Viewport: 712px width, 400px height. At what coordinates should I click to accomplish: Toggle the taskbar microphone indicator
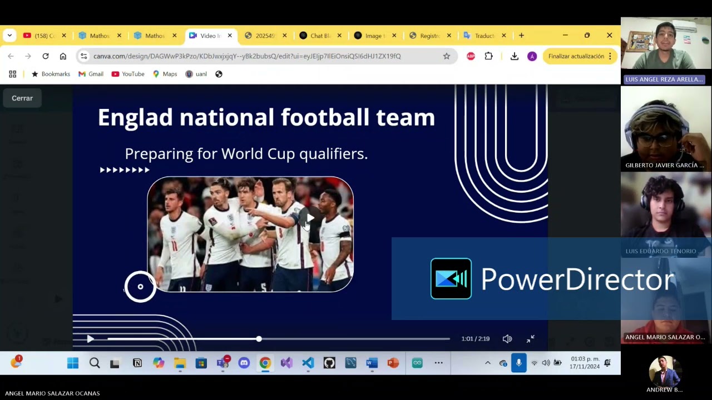pos(518,363)
